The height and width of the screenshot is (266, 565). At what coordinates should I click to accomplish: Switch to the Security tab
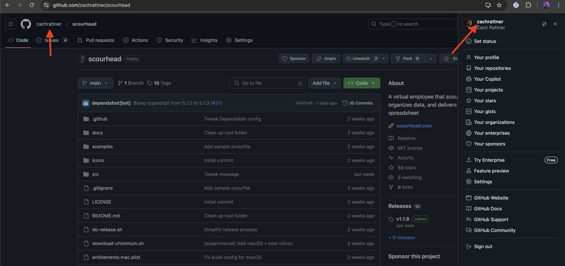(169, 40)
